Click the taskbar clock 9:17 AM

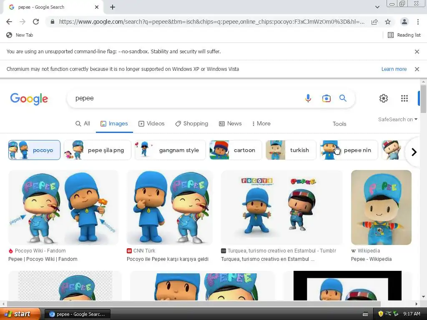tap(412, 314)
